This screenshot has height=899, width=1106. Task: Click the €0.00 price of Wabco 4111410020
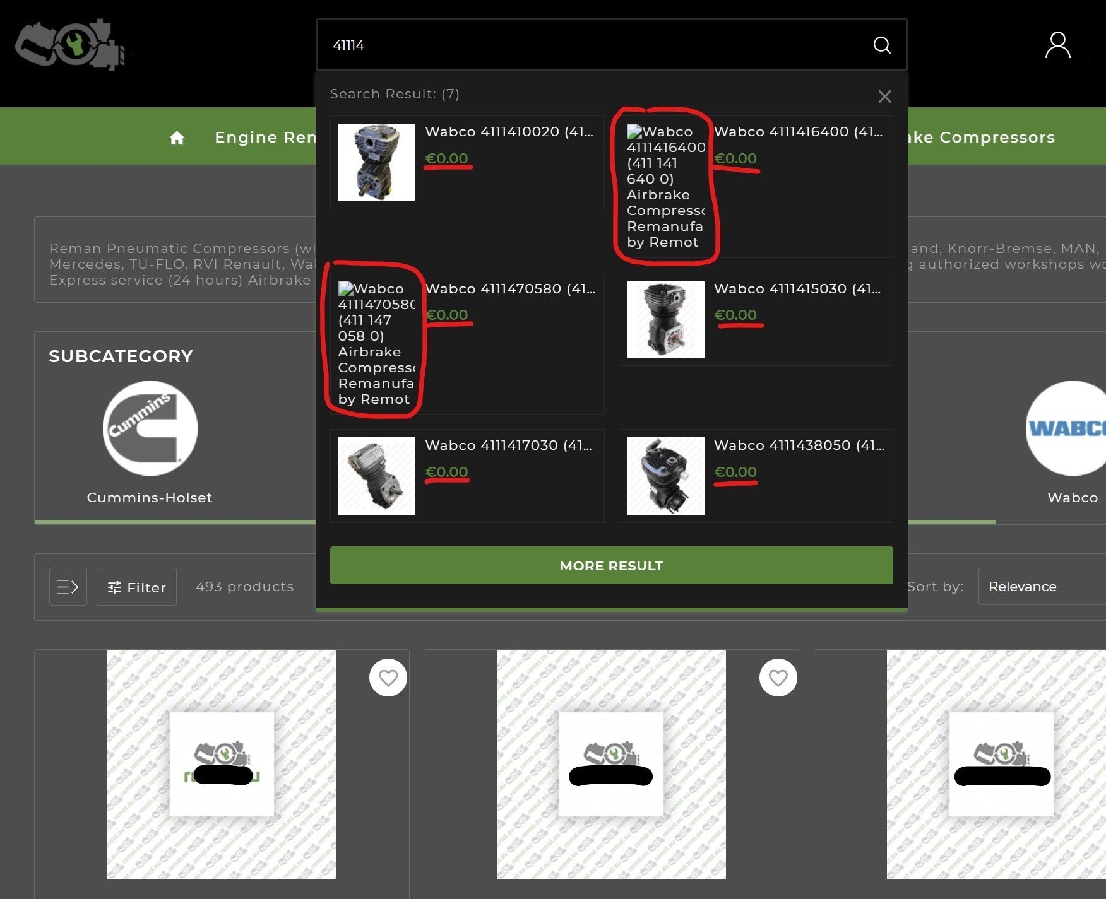tap(446, 158)
